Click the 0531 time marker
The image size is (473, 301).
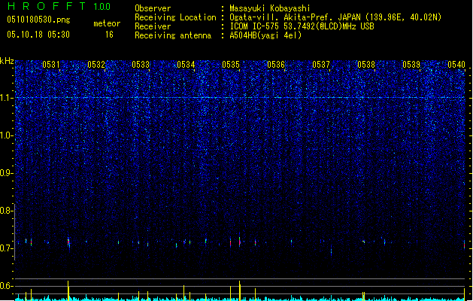[x=50, y=65]
